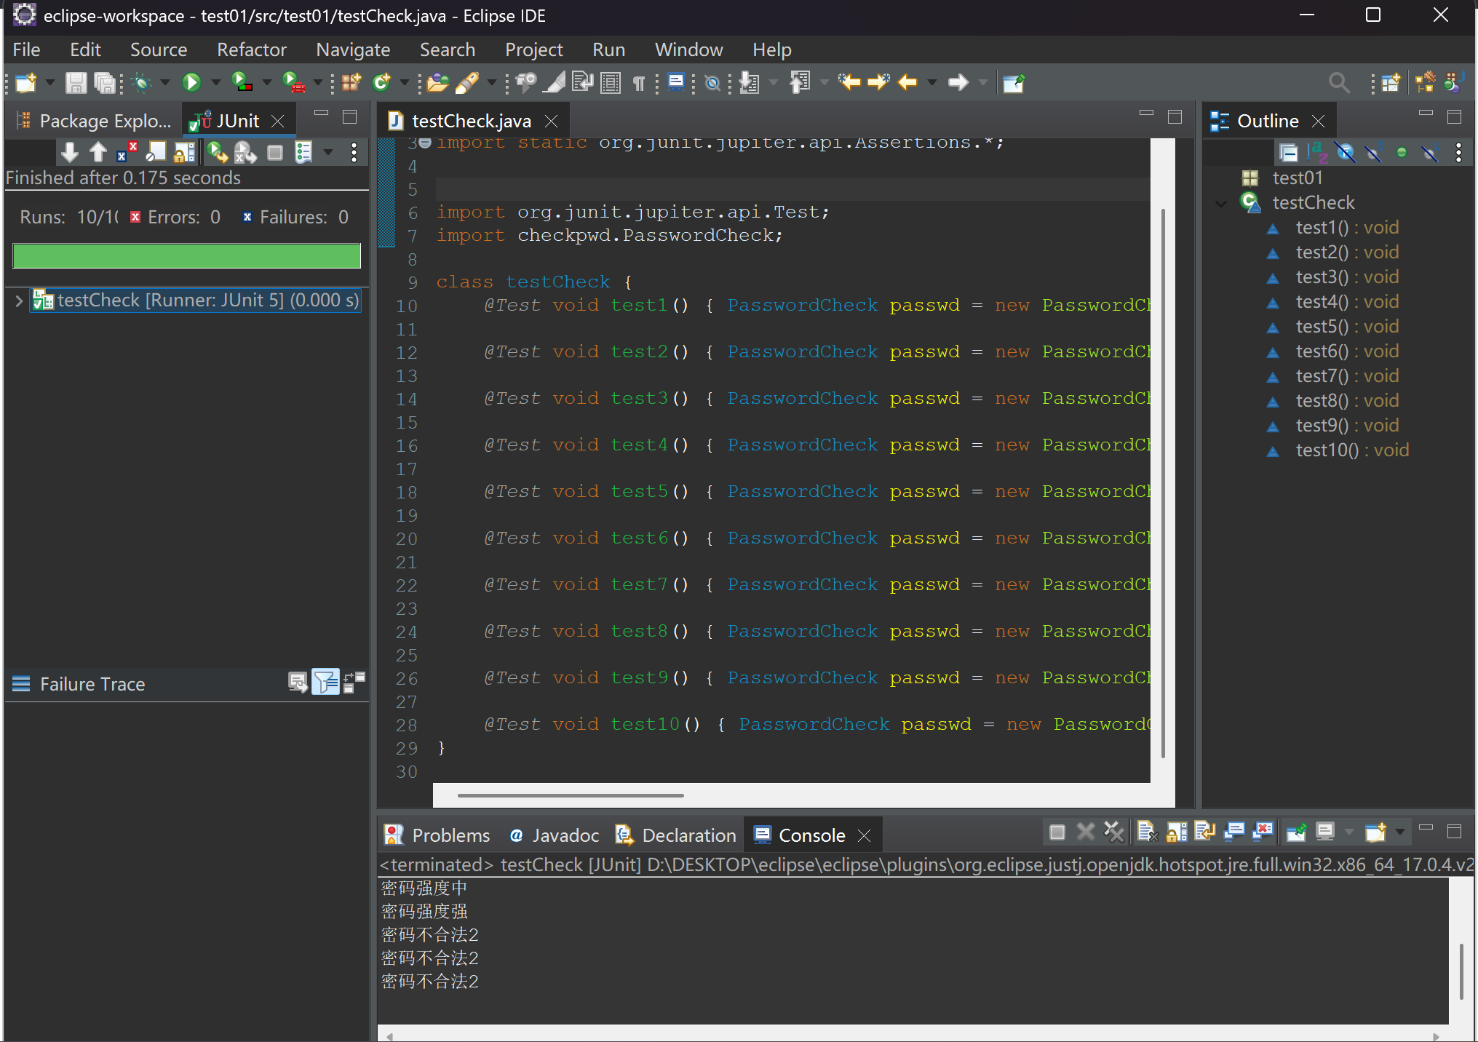Toggle Scroll Lock in JUnit view
This screenshot has height=1042, width=1478.
tap(184, 152)
